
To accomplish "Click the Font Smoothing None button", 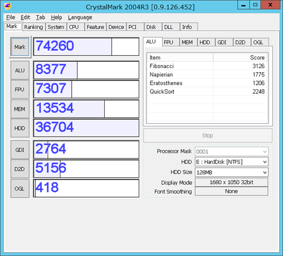I will coord(232,191).
